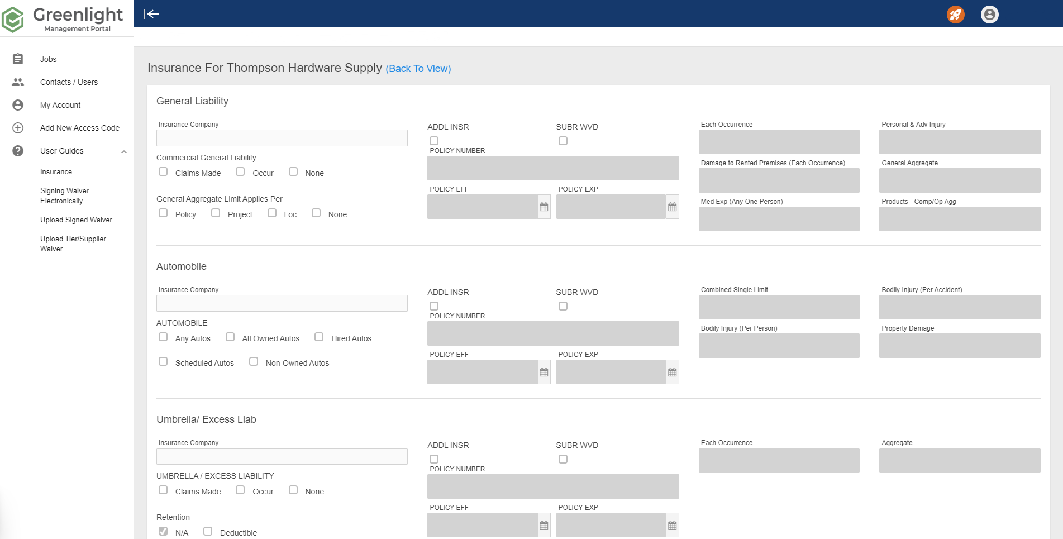Check the Scheduled Autos box
1063x539 pixels.
tap(163, 361)
